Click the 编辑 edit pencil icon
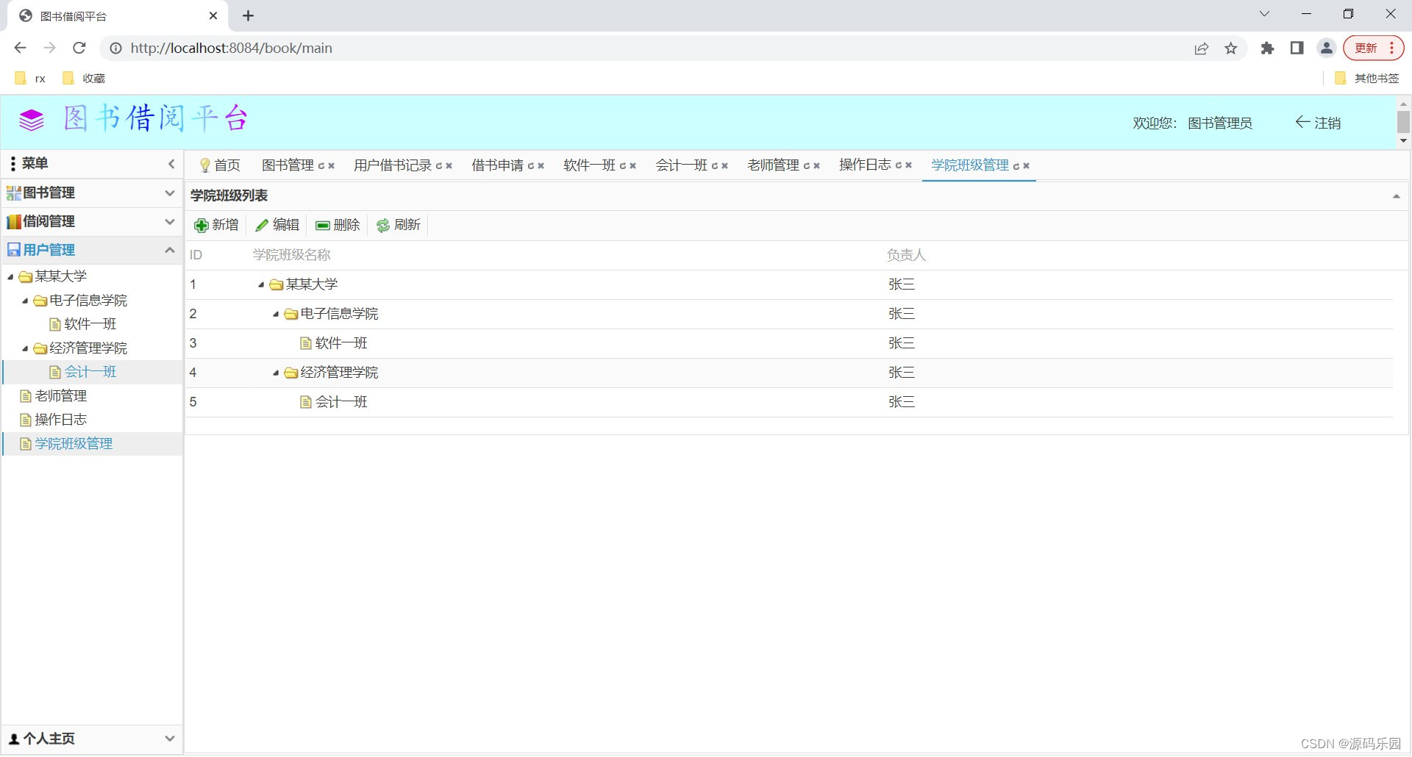Viewport: 1412px width, 757px height. [x=262, y=225]
